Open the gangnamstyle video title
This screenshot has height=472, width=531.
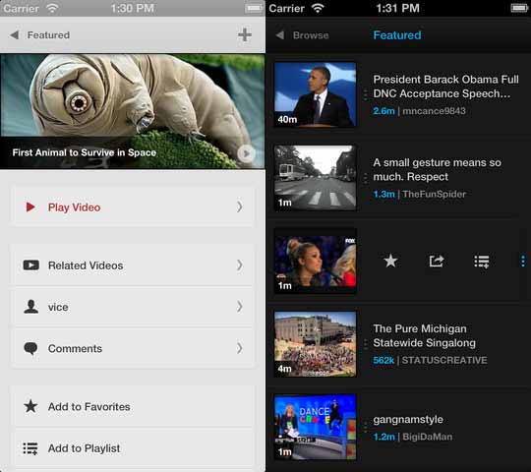pos(408,420)
